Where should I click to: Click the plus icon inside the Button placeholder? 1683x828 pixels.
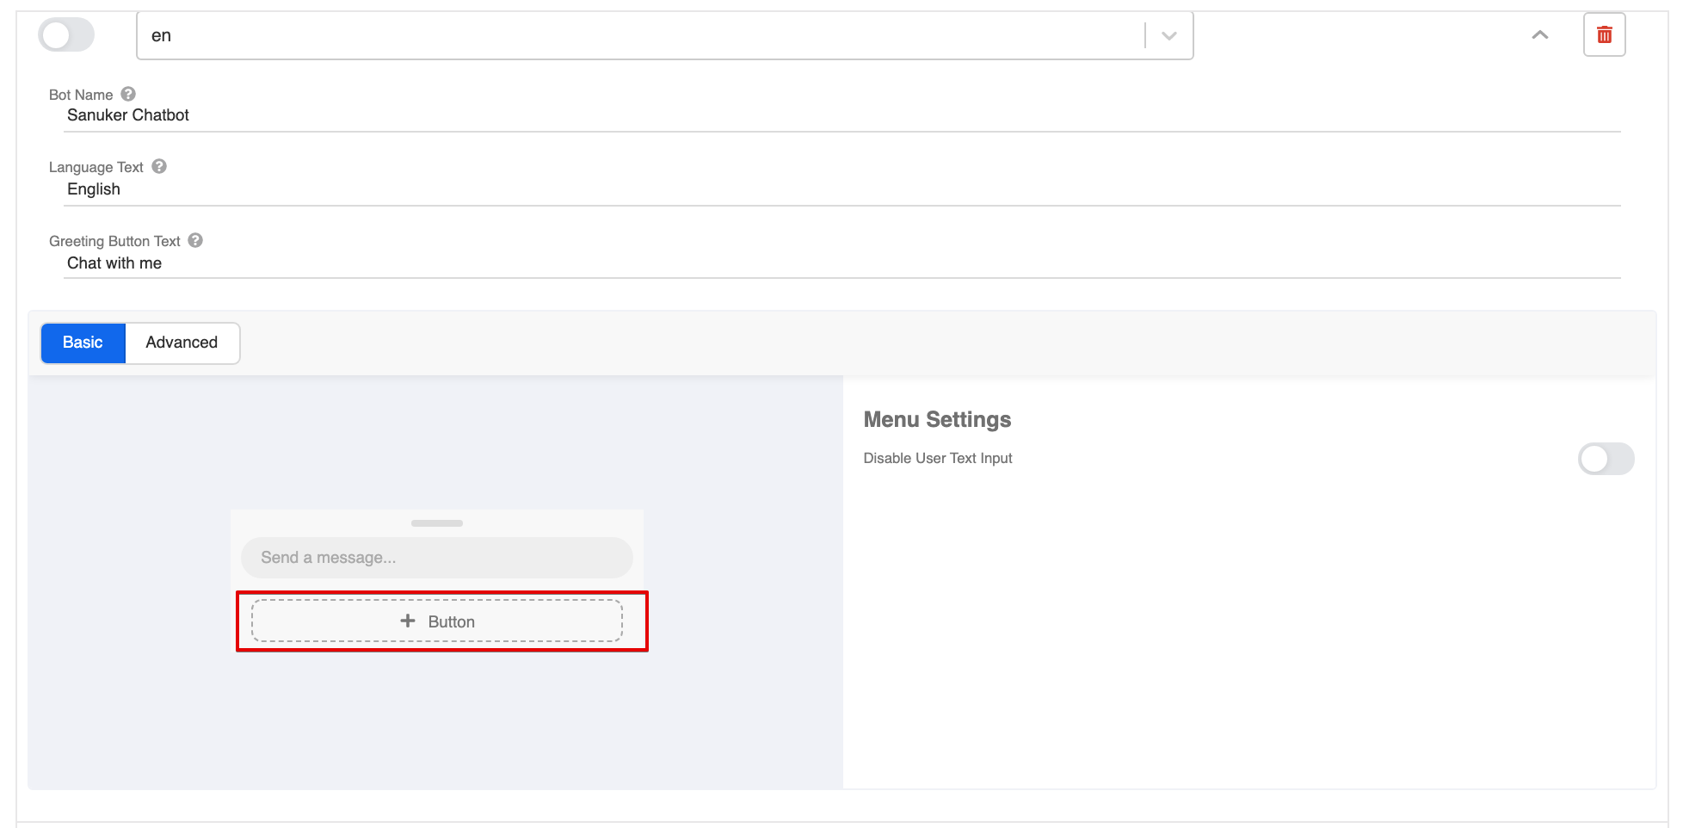(406, 621)
